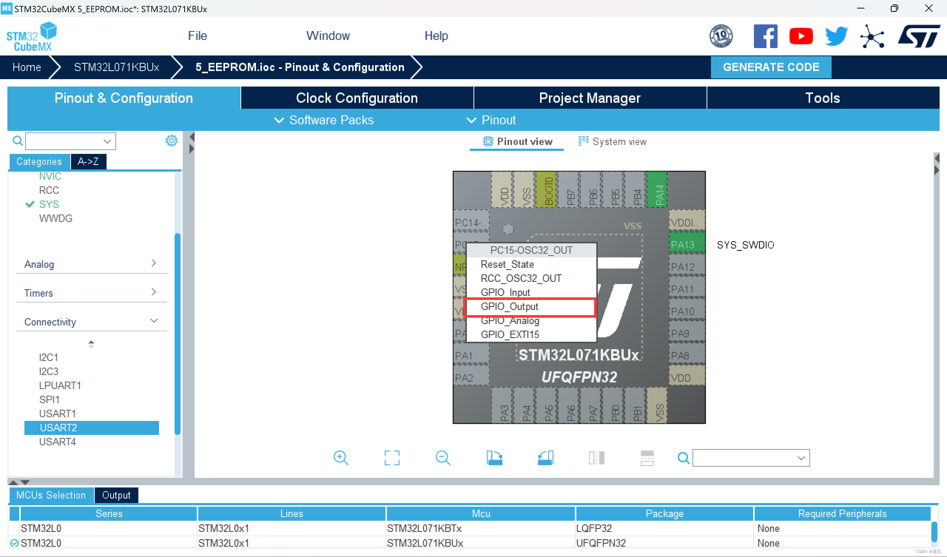Select LPUART1 in peripheral list
Viewport: 947px width, 557px height.
coord(60,385)
